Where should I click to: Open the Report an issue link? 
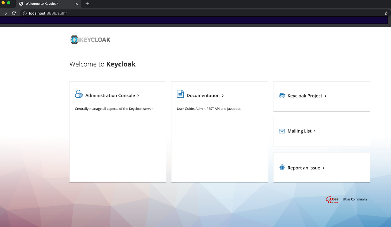pos(304,168)
